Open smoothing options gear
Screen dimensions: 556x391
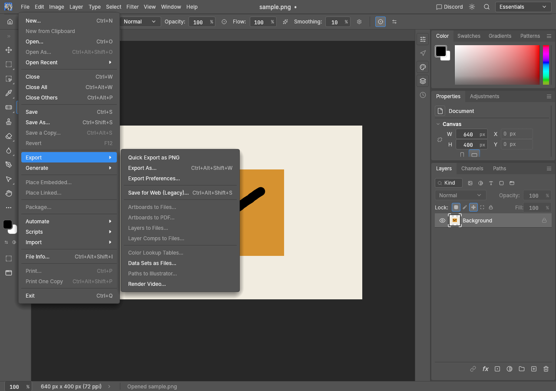pyautogui.click(x=359, y=22)
